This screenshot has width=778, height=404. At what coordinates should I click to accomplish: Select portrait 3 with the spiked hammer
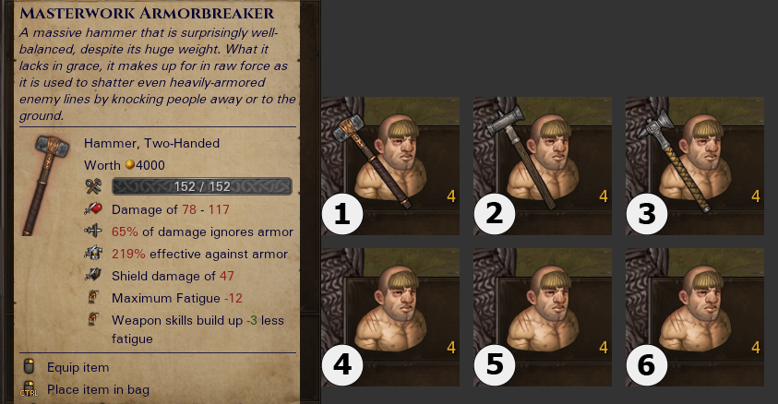(695, 166)
